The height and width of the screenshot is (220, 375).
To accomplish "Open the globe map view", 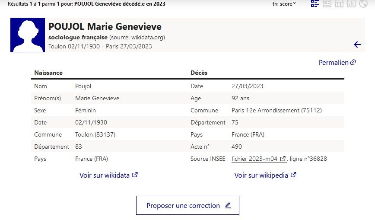I will point(363,4).
